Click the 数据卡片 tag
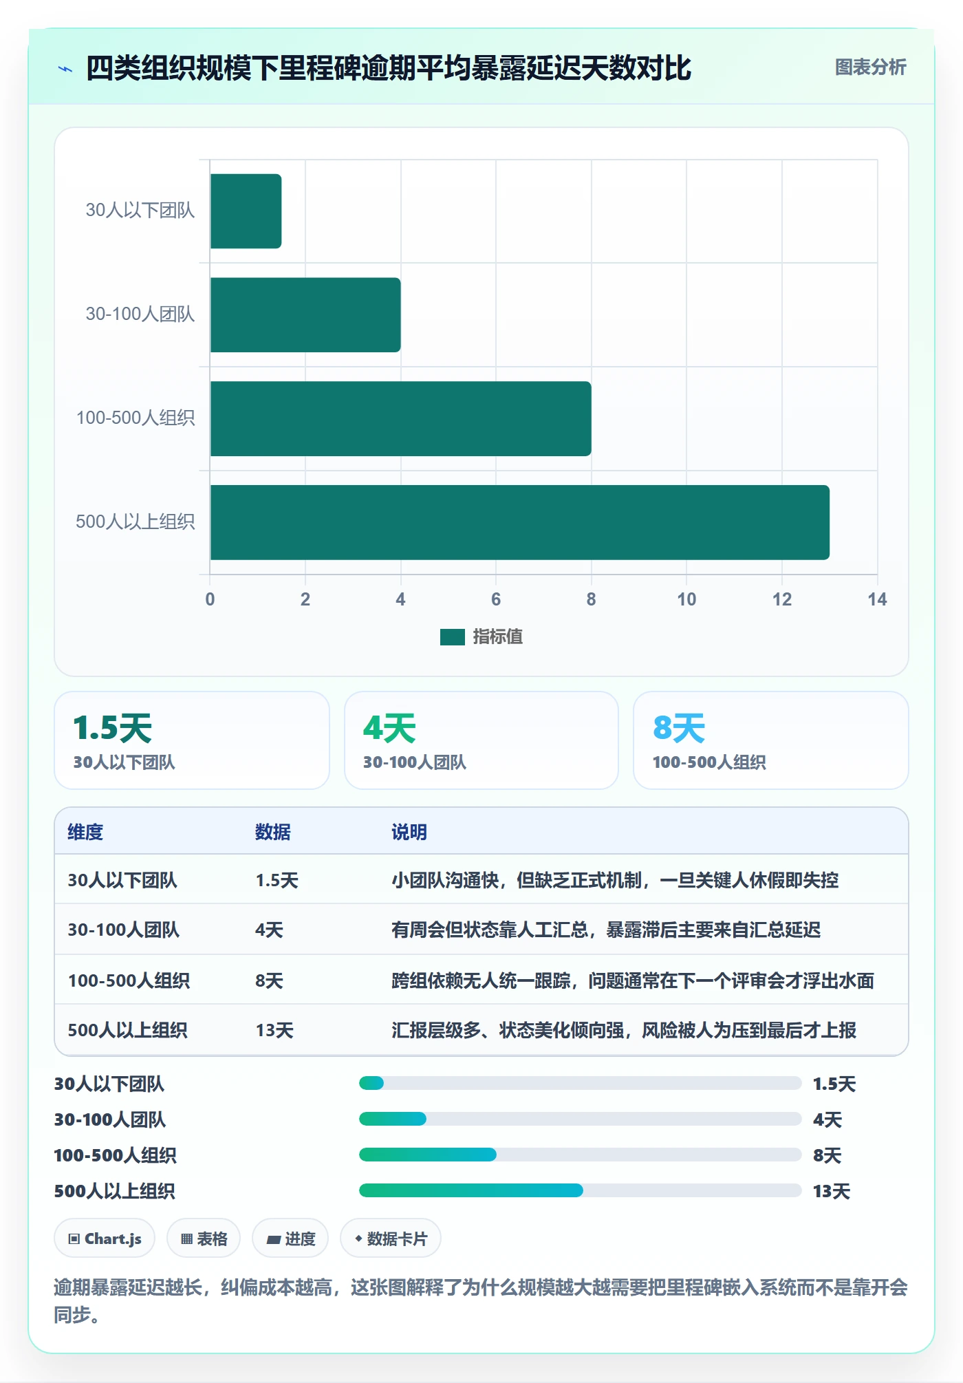Image resolution: width=963 pixels, height=1383 pixels. tap(391, 1239)
